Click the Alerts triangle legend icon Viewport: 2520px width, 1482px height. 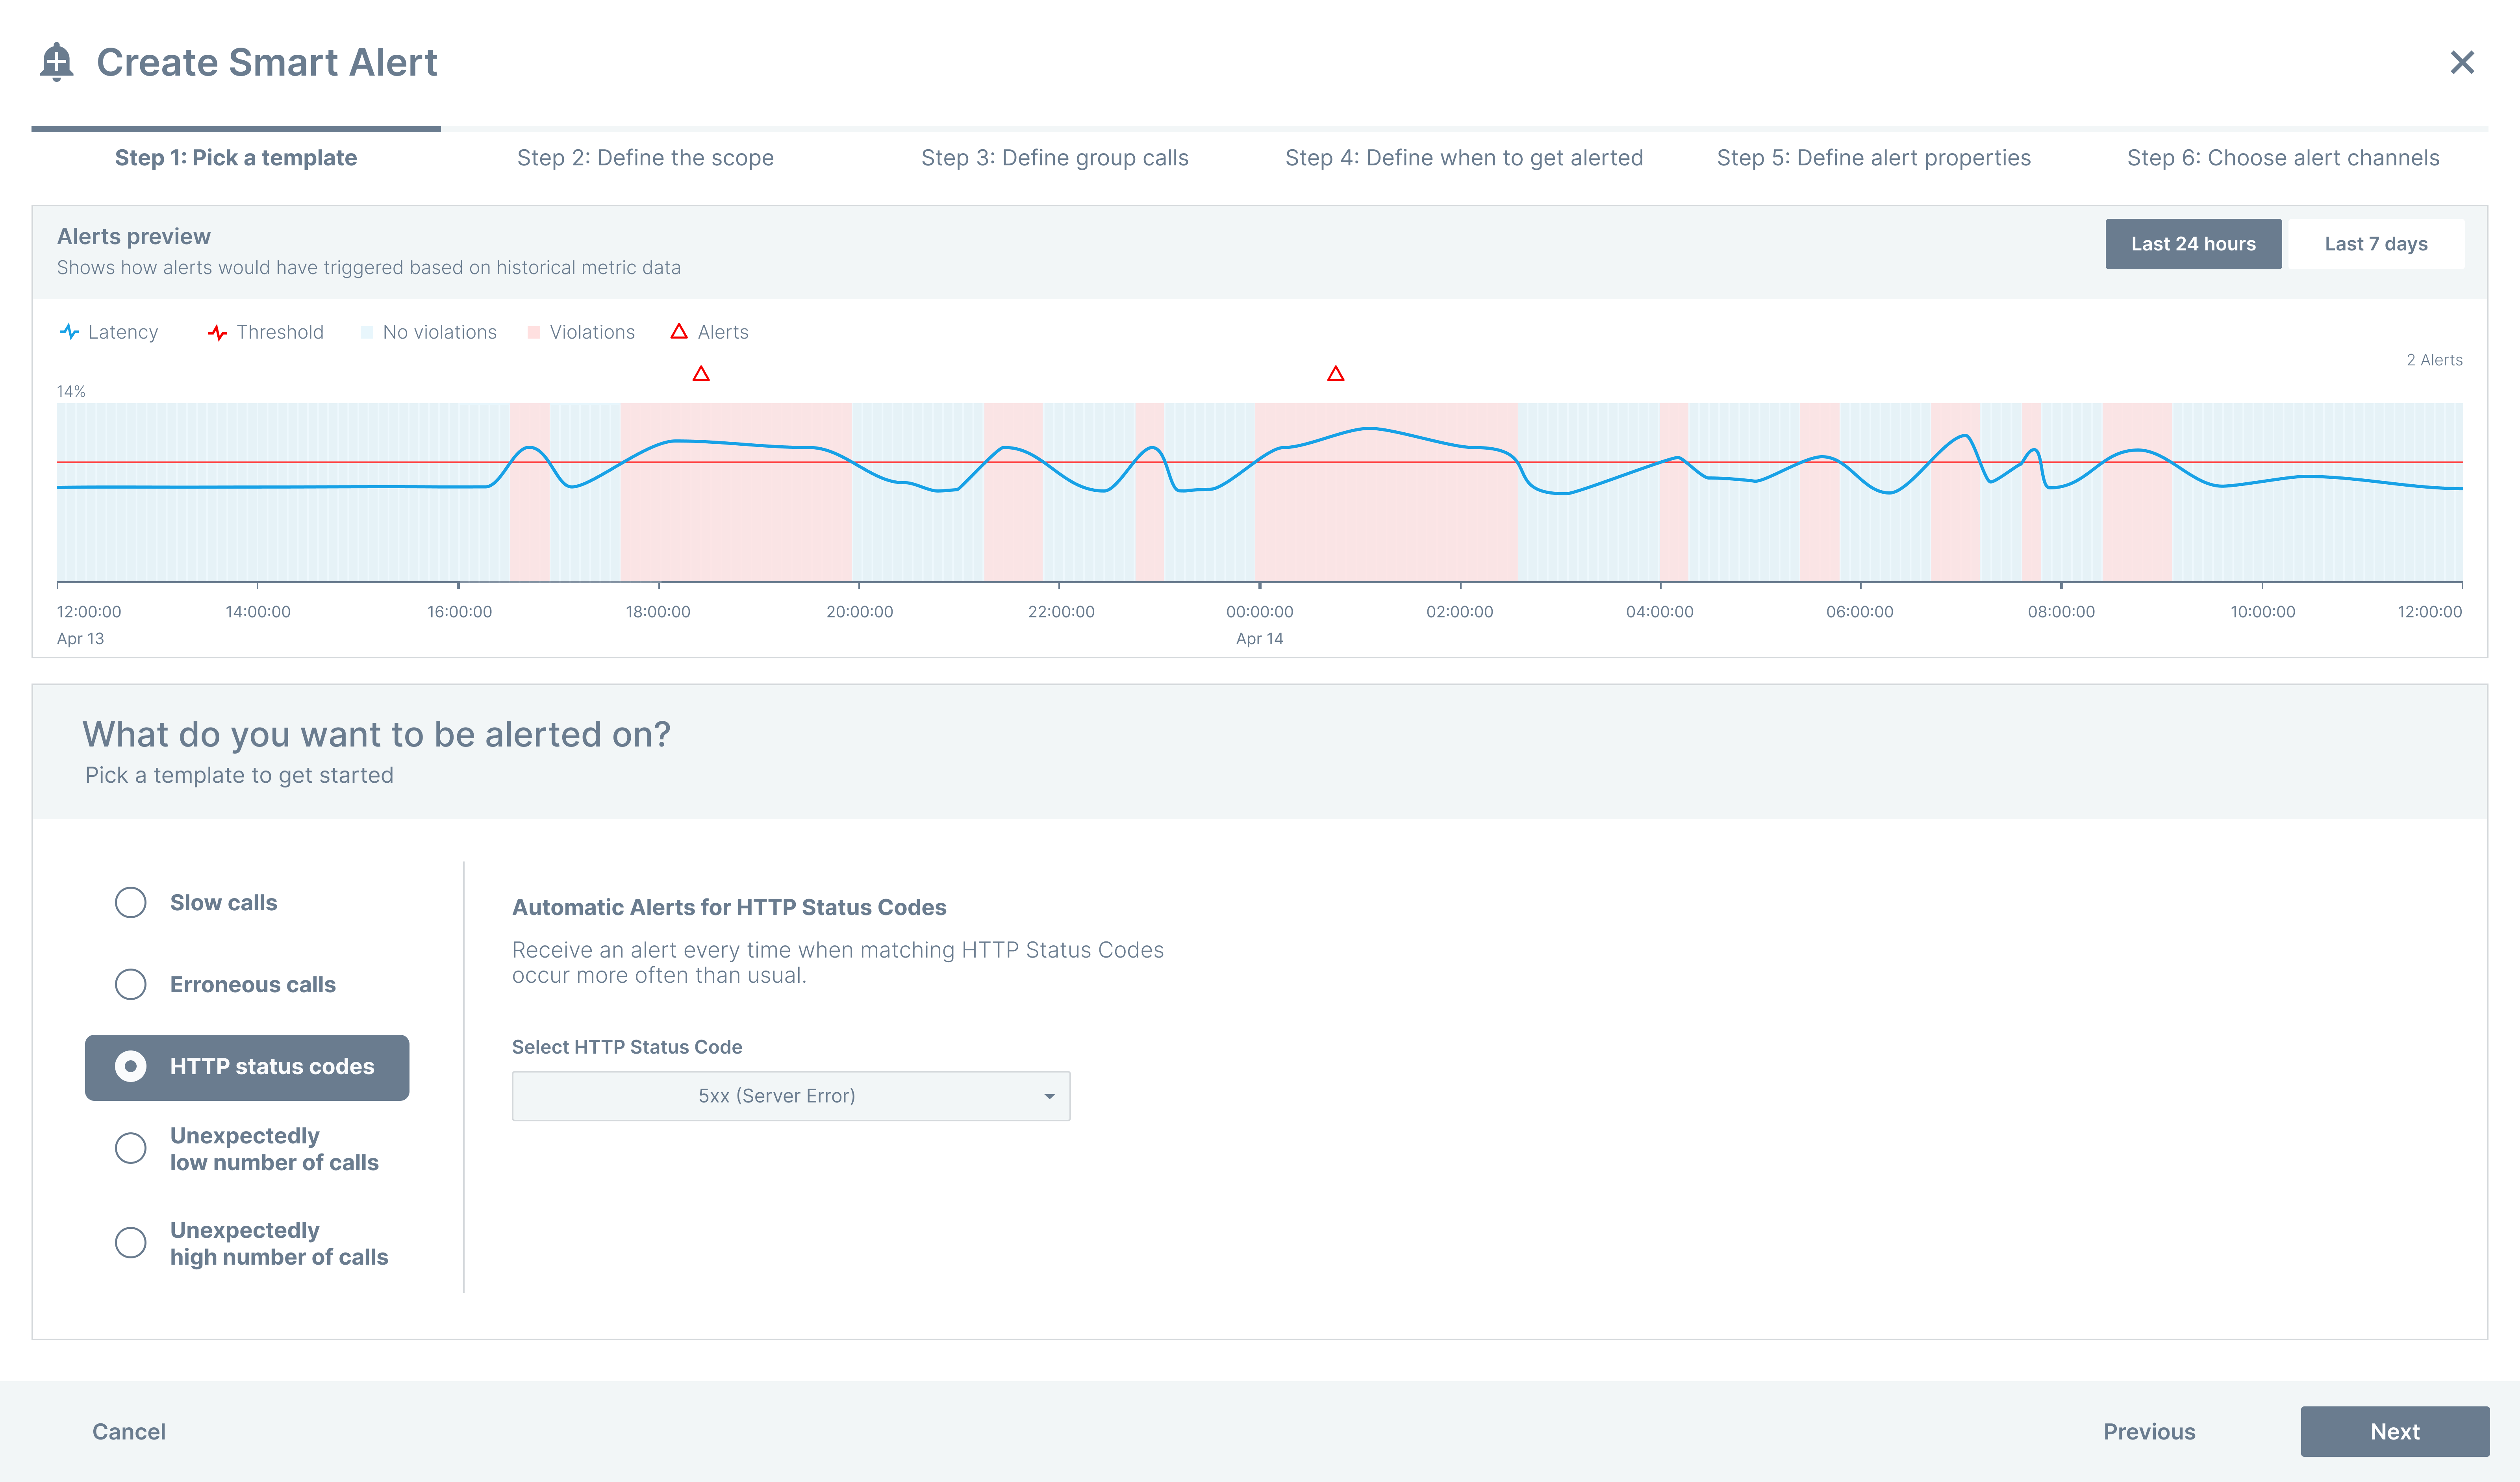point(679,331)
